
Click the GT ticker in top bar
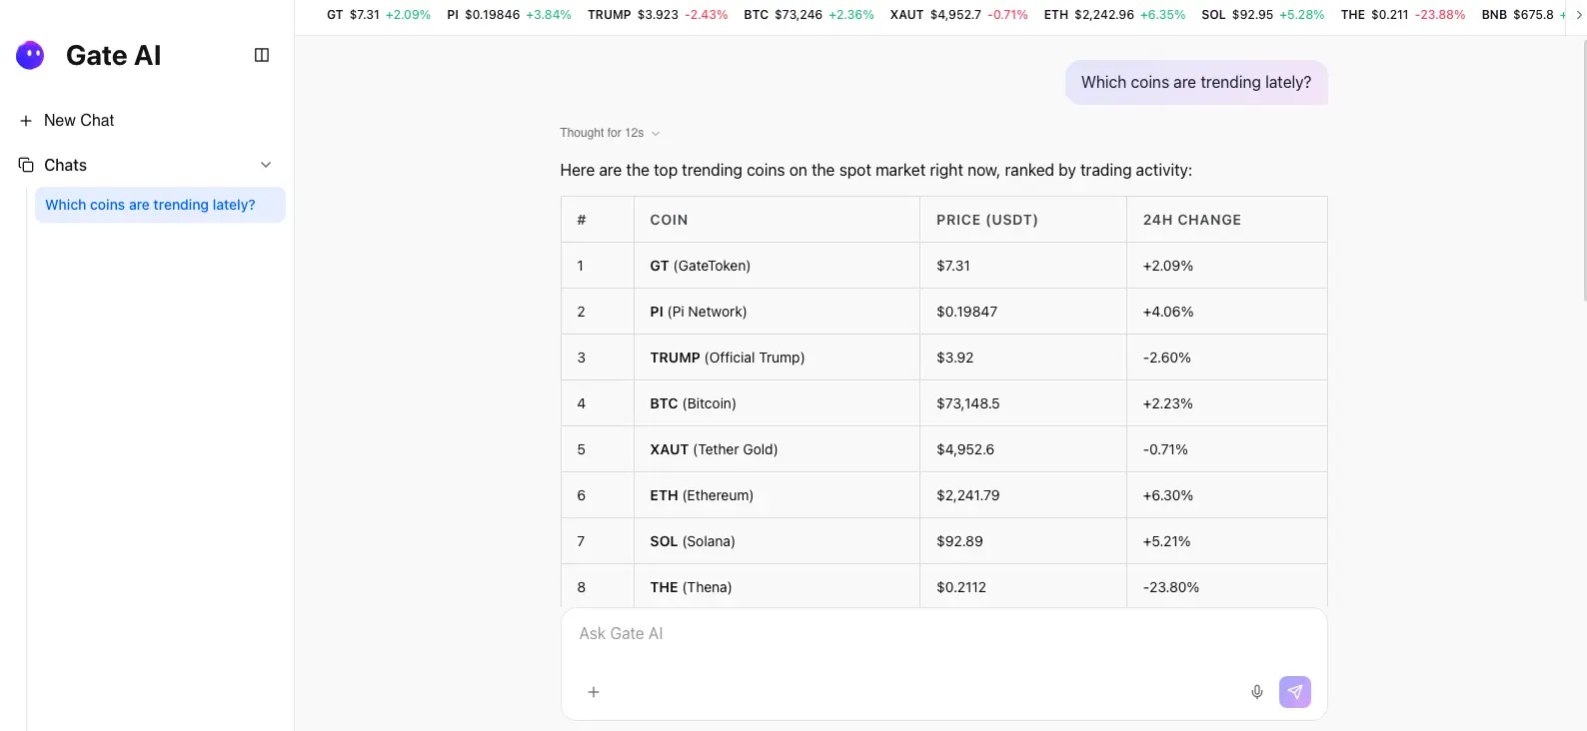[378, 15]
